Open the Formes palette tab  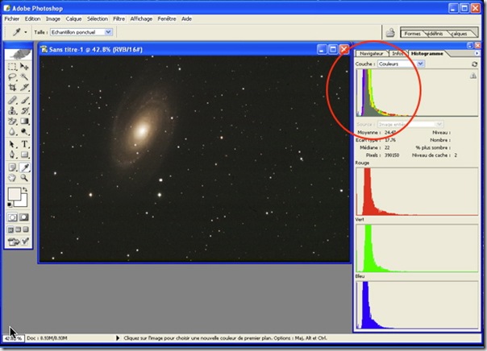click(x=413, y=33)
